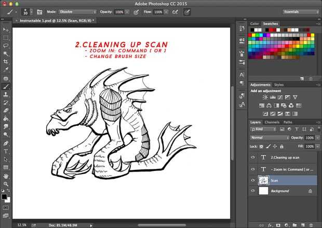The height and width of the screenshot is (228, 322).
Task: Select the Hand tool
Action: [x=6, y=176]
